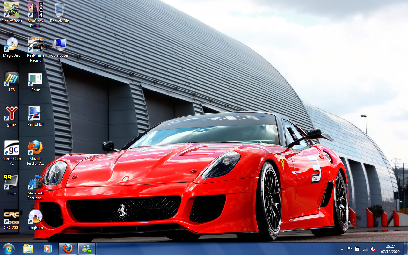Click the gmax shortcut icon
Image resolution: width=408 pixels, height=255 pixels.
12,116
